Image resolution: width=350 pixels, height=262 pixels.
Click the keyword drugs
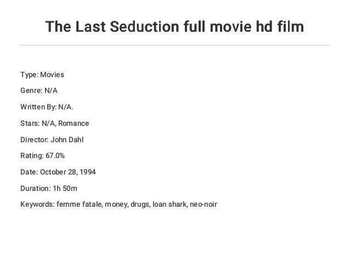(x=140, y=205)
